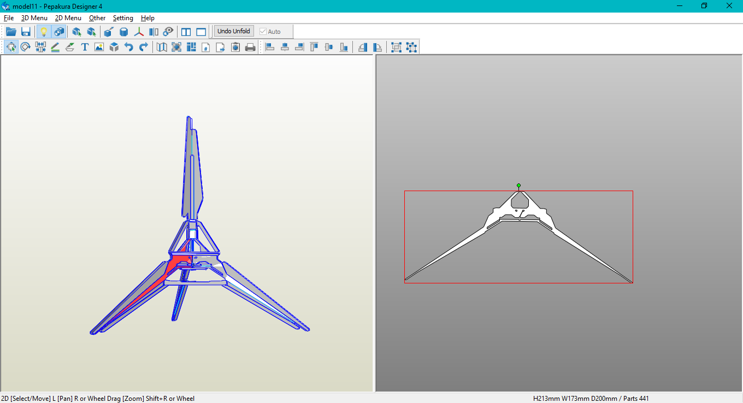This screenshot has height=403, width=743.
Task: Open the 3D Menu
Action: point(34,18)
